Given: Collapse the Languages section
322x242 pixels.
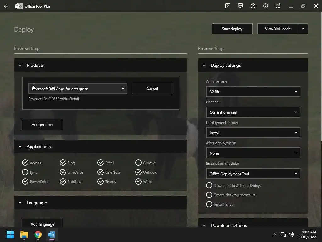Looking at the screenshot, I should (x=20, y=203).
